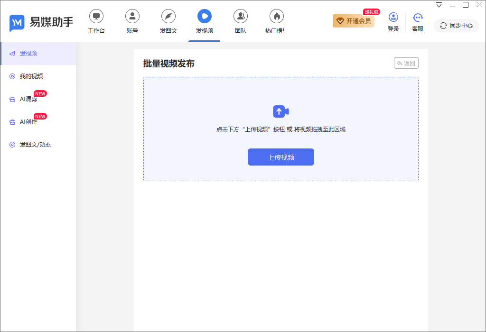Image resolution: width=486 pixels, height=332 pixels.
Task: Open the title bar dropdown triangle menu
Action: pyautogui.click(x=439, y=5)
